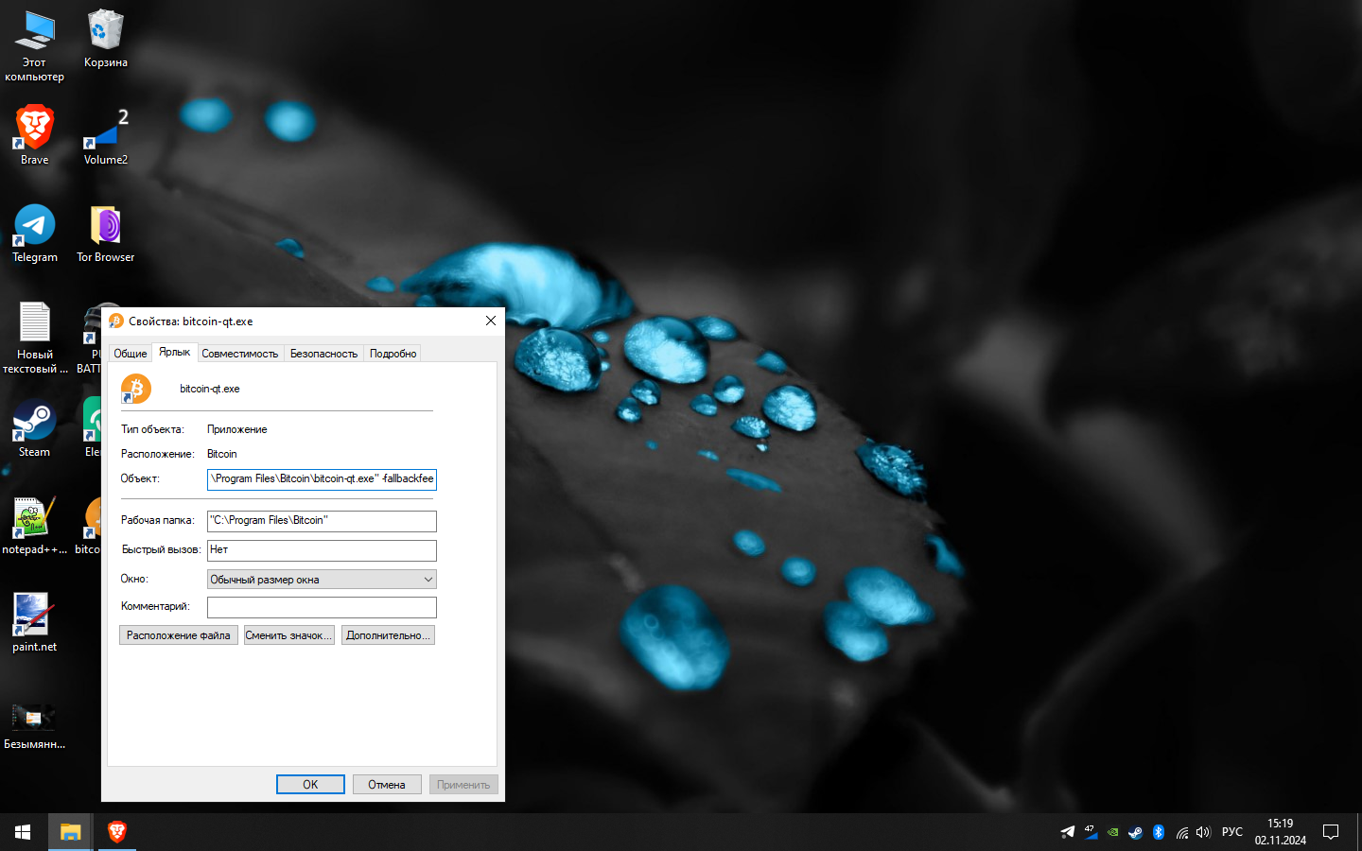Click the Сменить значок button

[288, 635]
